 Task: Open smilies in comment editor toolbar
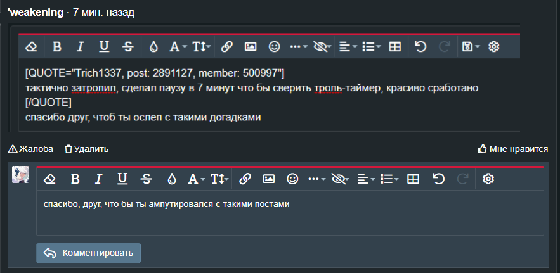click(292, 179)
